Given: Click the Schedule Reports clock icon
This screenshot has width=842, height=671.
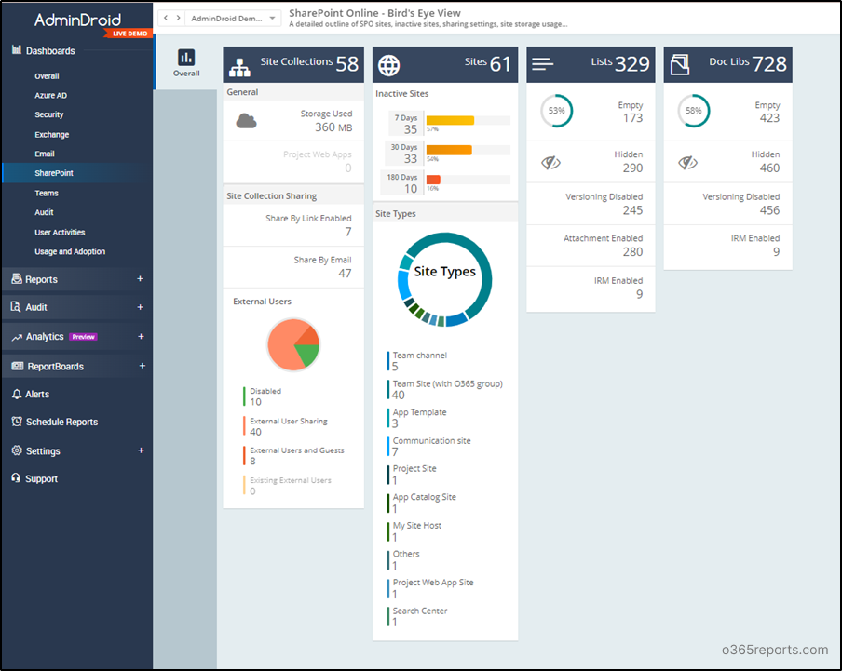Looking at the screenshot, I should click(x=17, y=422).
